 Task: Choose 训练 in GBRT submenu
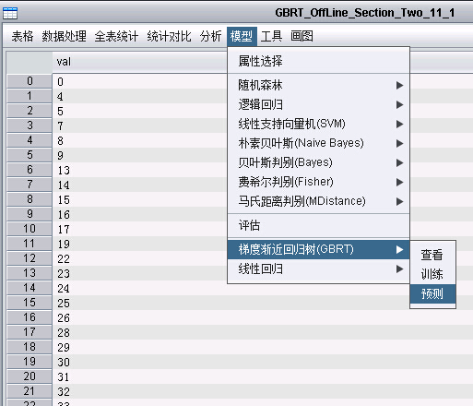tap(432, 274)
